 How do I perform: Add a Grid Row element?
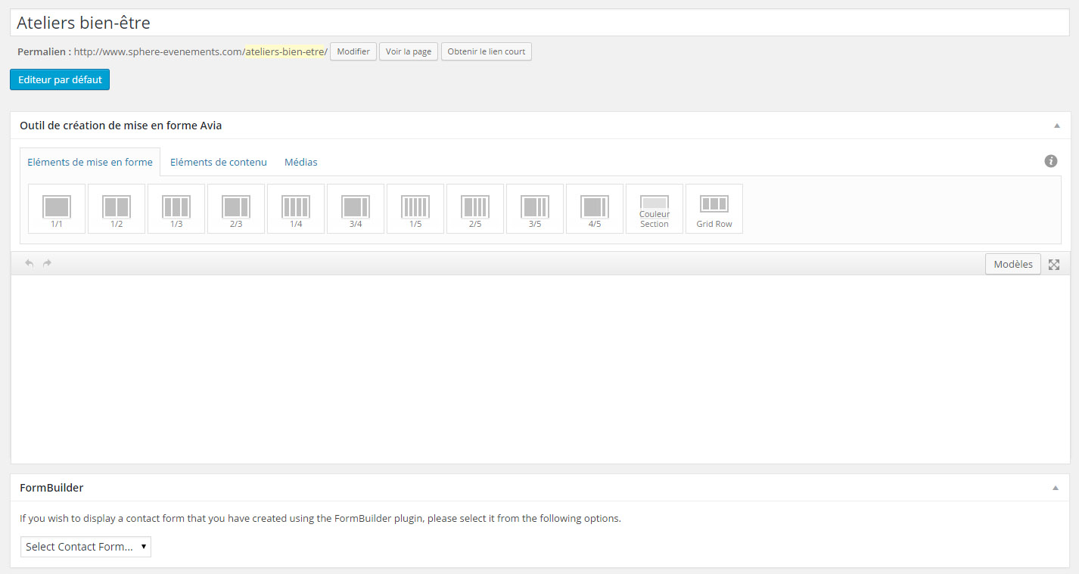[714, 209]
